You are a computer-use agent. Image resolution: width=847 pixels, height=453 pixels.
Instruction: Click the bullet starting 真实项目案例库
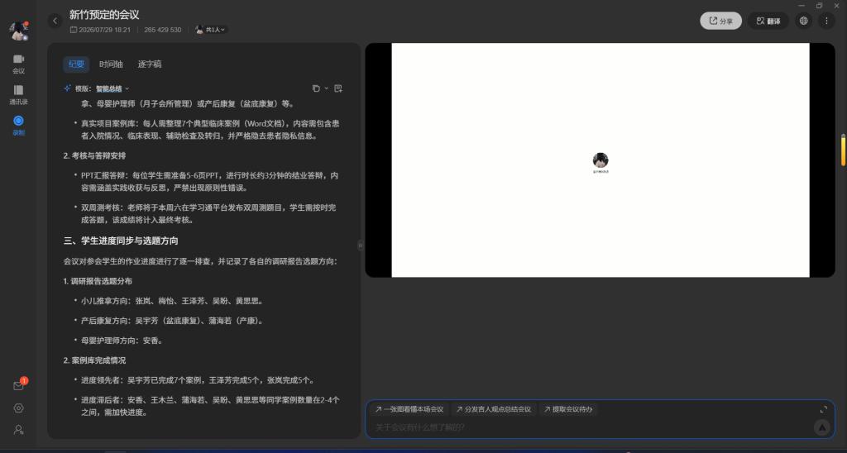pyautogui.click(x=211, y=130)
